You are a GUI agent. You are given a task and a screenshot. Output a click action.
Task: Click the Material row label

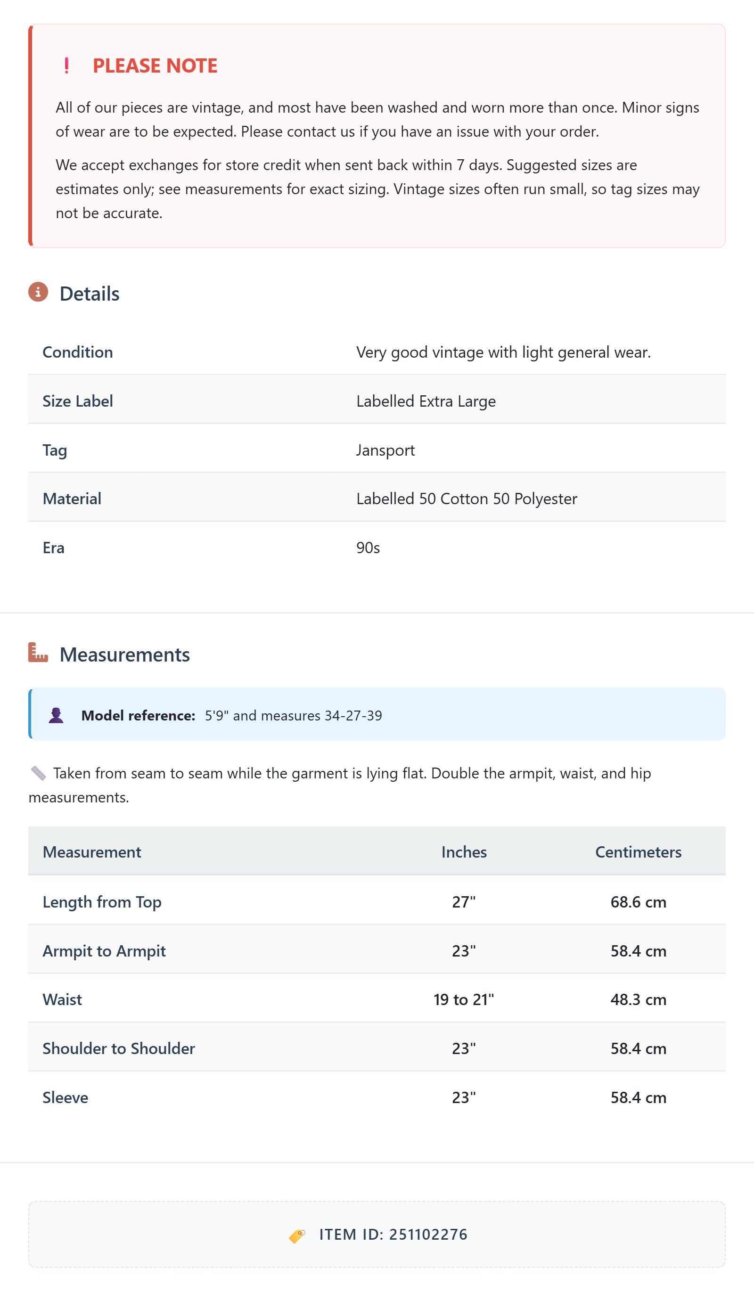point(72,499)
